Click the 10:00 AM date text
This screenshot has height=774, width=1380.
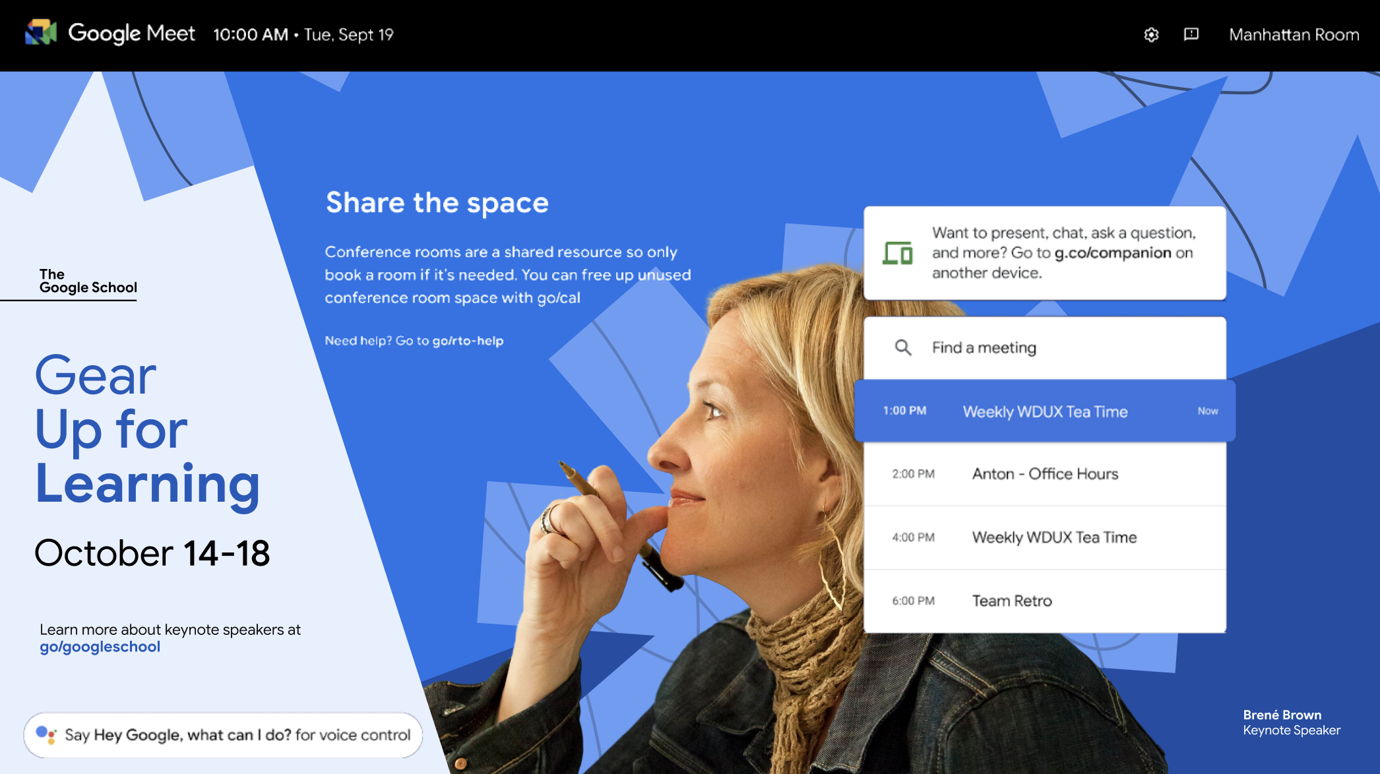coord(303,34)
